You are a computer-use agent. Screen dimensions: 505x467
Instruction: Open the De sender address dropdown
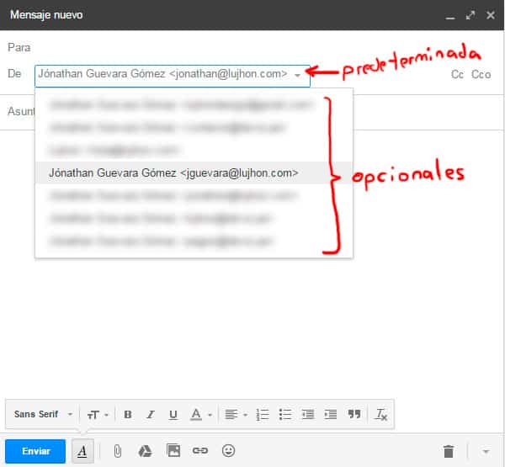click(173, 76)
